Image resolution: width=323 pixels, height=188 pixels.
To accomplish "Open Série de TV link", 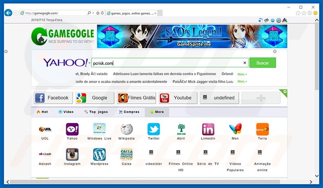I will [208, 164].
